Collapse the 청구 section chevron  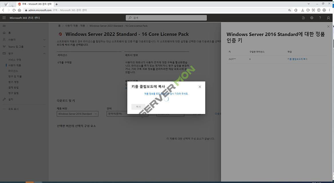pos(44,53)
